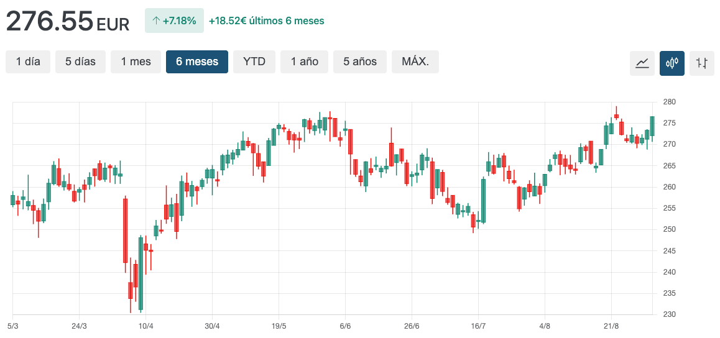Viewport: 720px width, 338px height.
Task: Select the active 6 meses range
Action: 196,62
